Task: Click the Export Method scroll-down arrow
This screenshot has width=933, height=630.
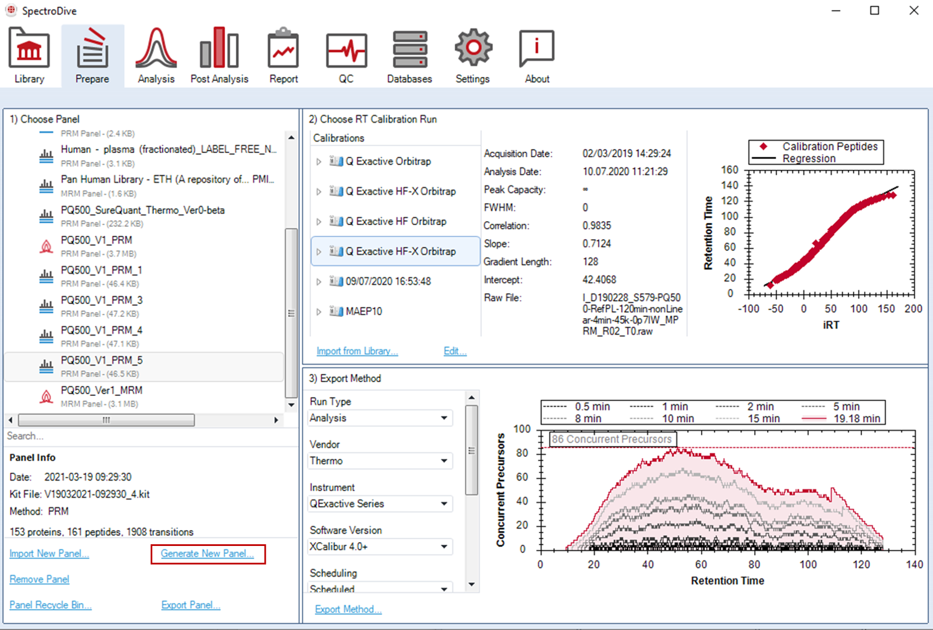Action: point(472,584)
